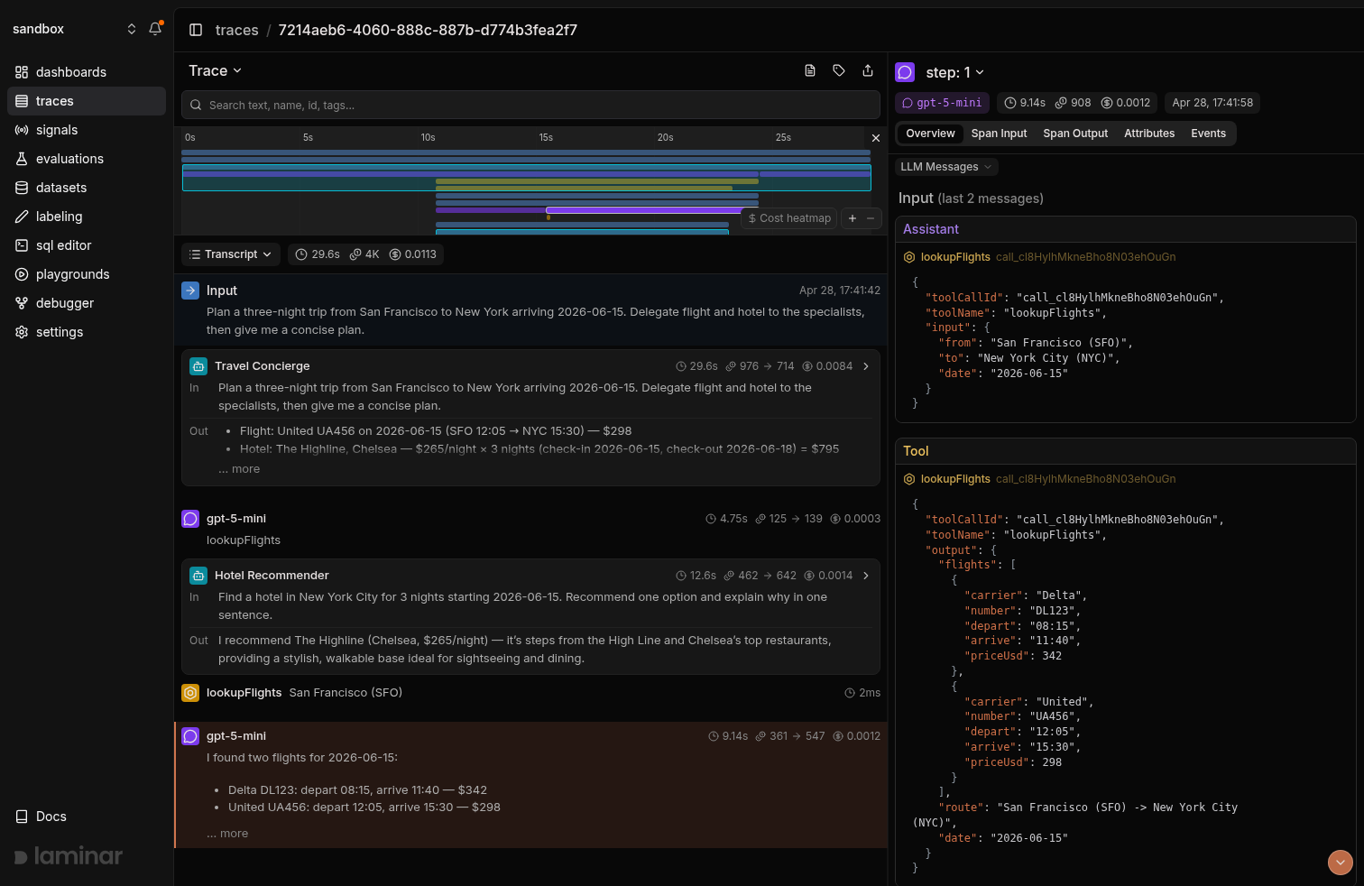This screenshot has height=886, width=1364.
Task: Click the gpt-5-mini model badge
Action: (x=943, y=103)
